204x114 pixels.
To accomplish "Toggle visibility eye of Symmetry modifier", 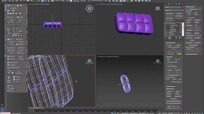I will pos(166,35).
